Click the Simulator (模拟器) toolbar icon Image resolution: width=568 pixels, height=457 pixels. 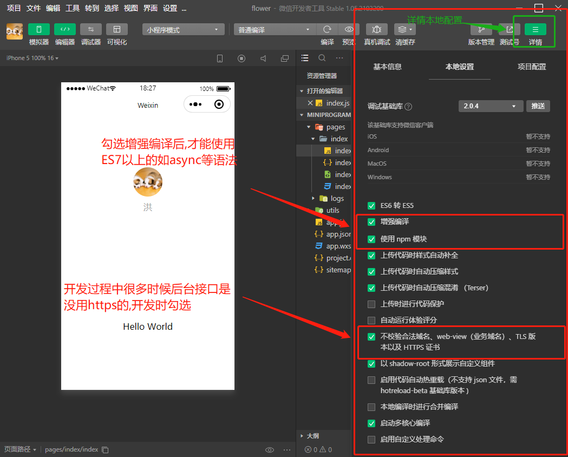pyautogui.click(x=39, y=29)
